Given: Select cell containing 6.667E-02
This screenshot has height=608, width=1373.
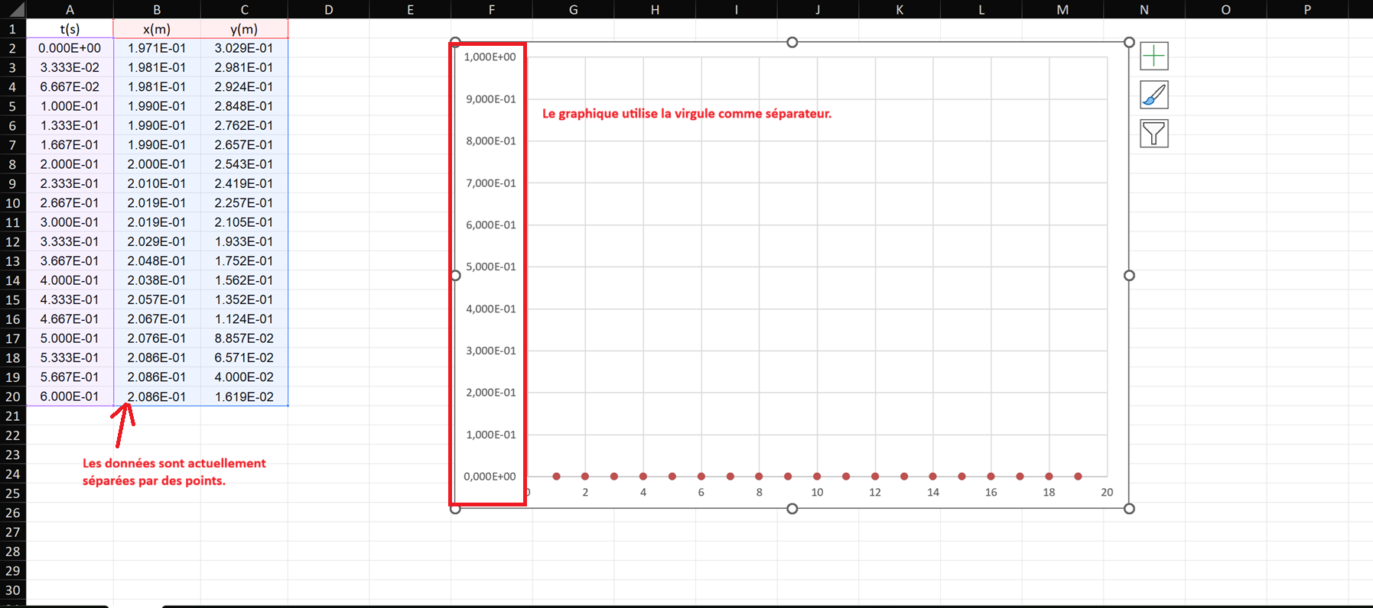Looking at the screenshot, I should pos(70,86).
